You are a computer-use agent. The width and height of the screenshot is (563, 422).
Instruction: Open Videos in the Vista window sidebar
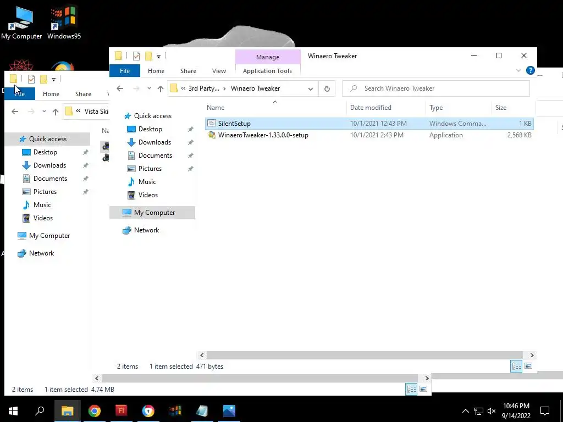click(x=43, y=218)
